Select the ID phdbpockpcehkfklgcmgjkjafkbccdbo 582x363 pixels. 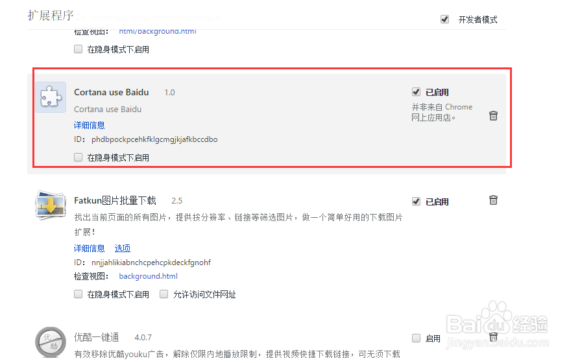154,139
